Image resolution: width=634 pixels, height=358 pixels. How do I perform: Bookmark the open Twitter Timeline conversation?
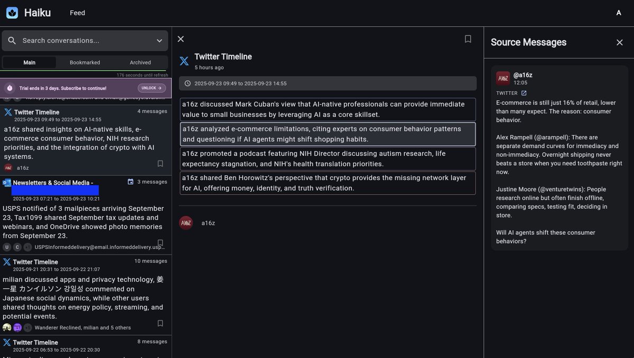click(468, 39)
